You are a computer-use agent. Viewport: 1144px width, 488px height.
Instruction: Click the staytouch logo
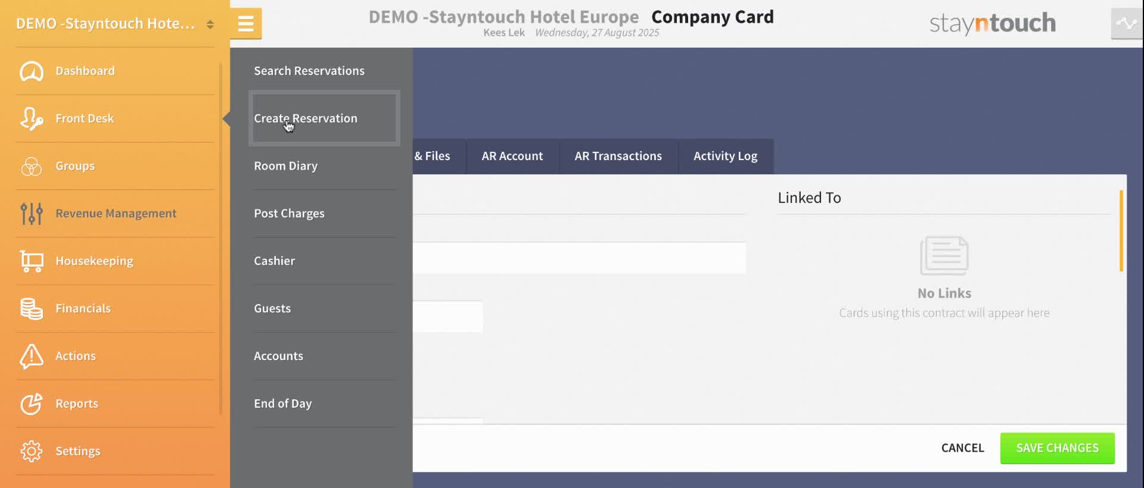993,24
